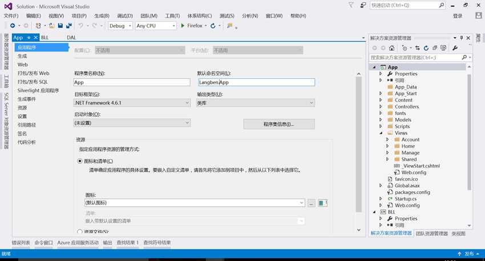Click the search magnifier in Solution Explorer search box
The height and width of the screenshot is (261, 485).
(464, 58)
